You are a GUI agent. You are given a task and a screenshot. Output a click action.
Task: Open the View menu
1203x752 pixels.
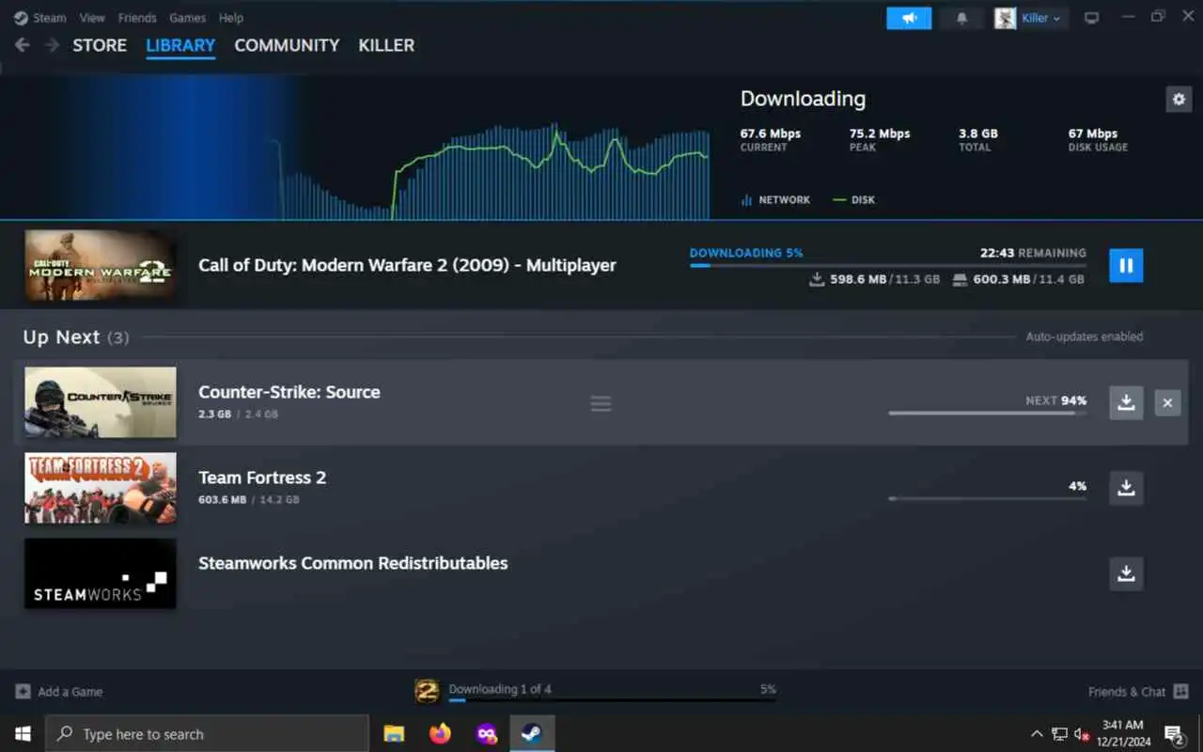pyautogui.click(x=92, y=18)
